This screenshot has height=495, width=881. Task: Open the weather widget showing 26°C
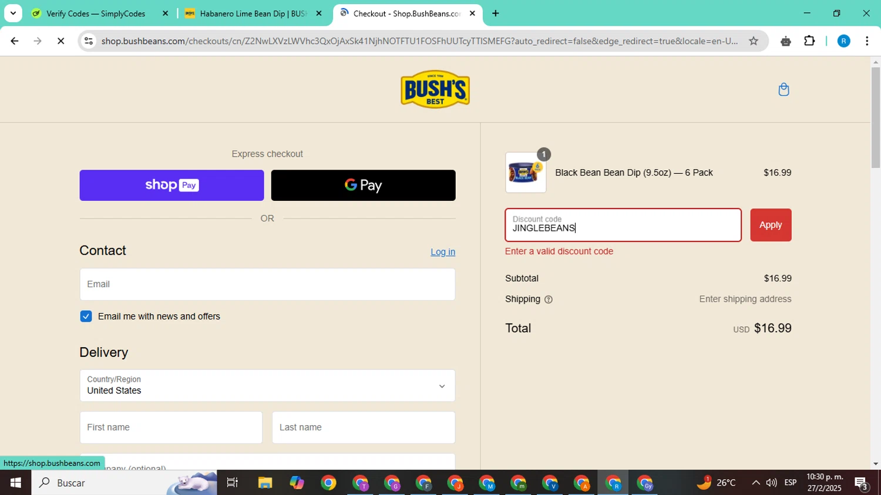pos(716,483)
